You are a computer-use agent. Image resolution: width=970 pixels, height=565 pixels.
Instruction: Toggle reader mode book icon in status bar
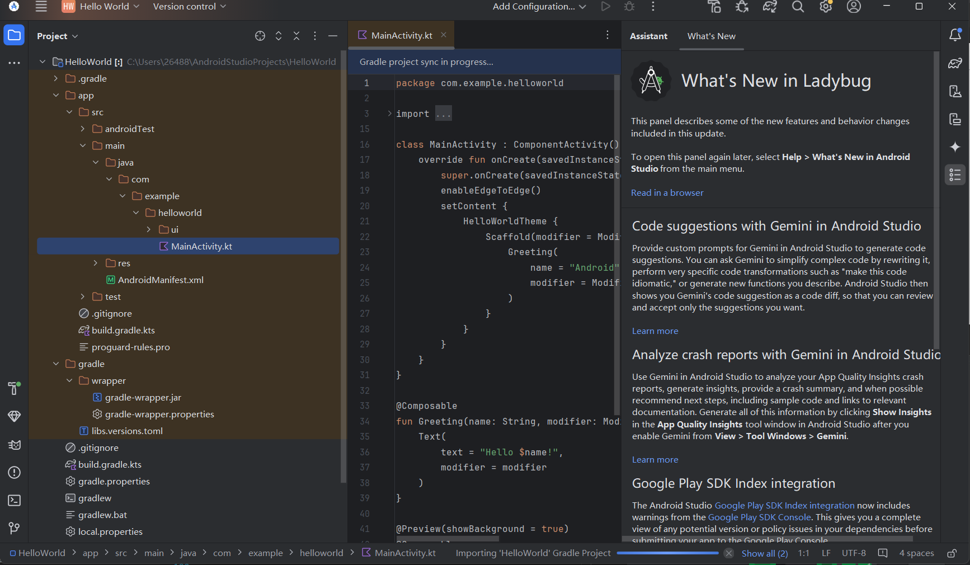coord(883,553)
